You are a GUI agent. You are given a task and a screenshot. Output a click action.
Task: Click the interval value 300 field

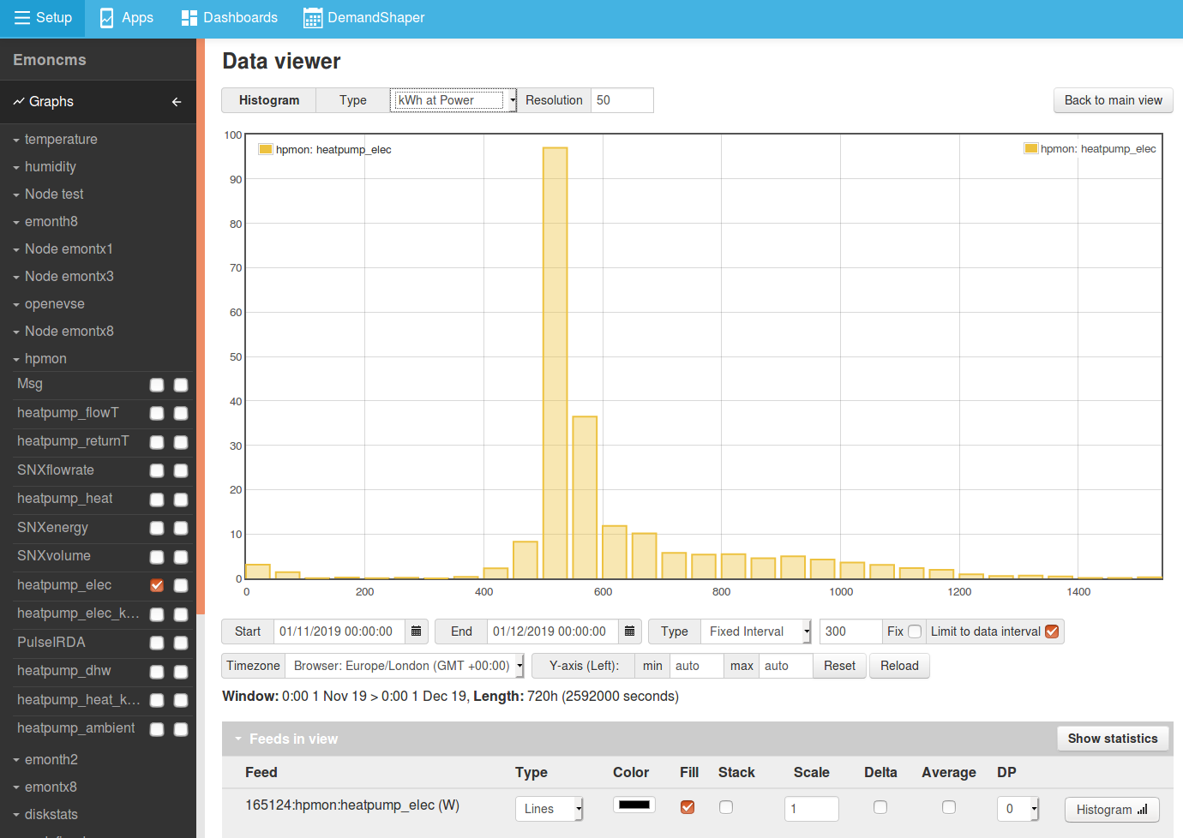pos(850,631)
